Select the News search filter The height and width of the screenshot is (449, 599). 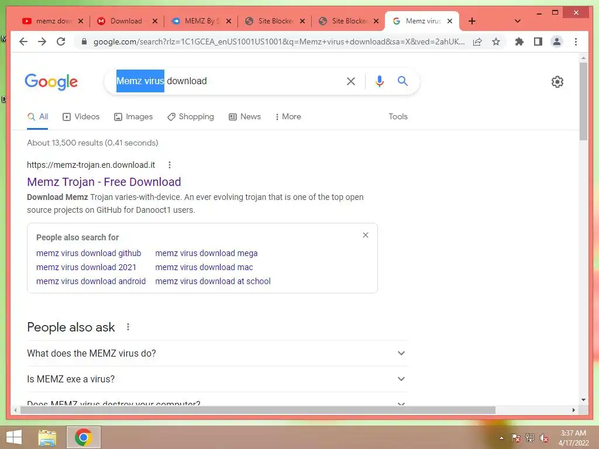pyautogui.click(x=245, y=116)
